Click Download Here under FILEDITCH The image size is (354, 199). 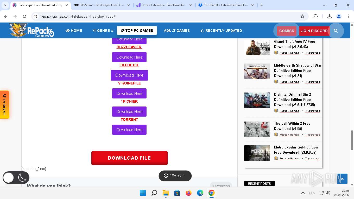click(x=129, y=75)
